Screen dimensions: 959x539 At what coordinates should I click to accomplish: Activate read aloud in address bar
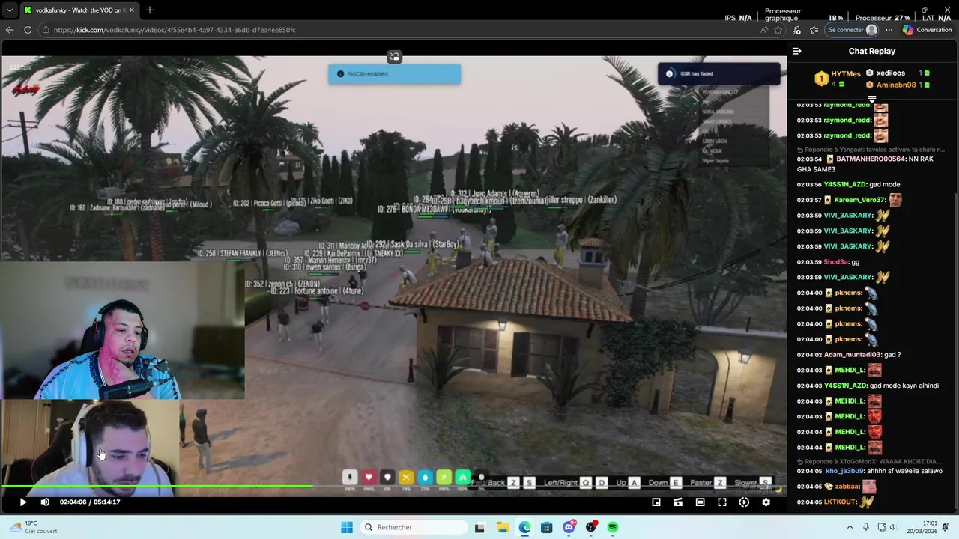click(x=763, y=30)
